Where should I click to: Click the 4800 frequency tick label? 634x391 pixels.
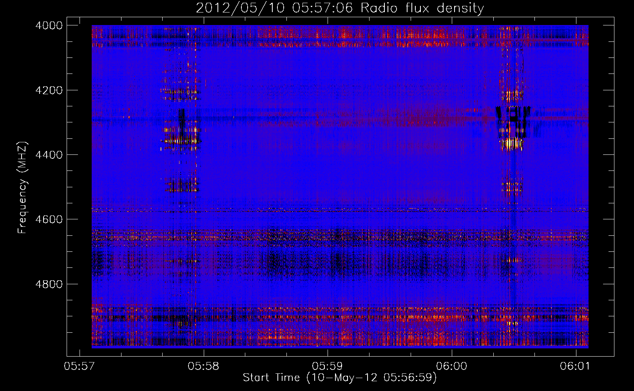click(x=49, y=284)
